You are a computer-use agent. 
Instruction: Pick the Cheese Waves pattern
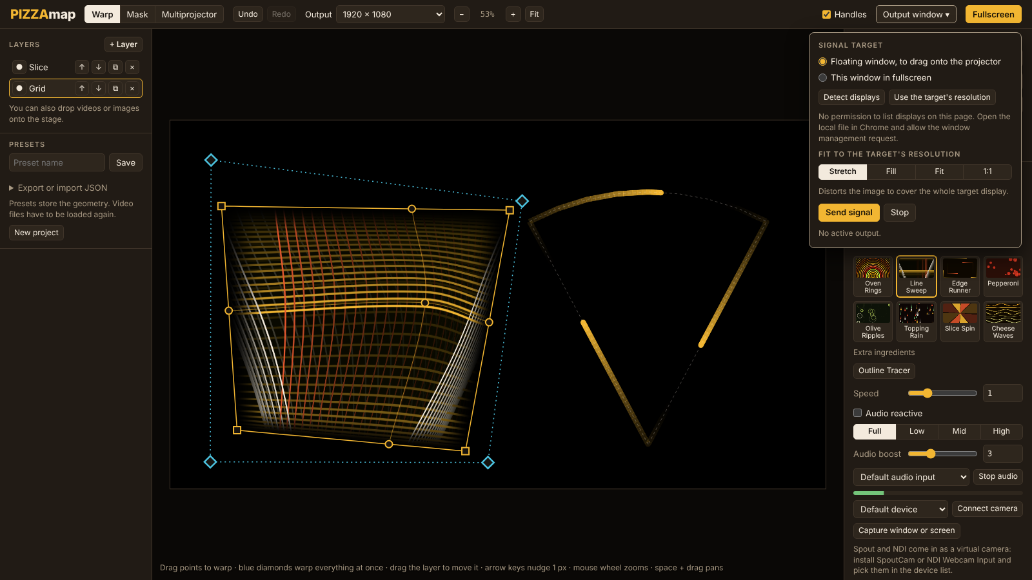[x=1003, y=322]
